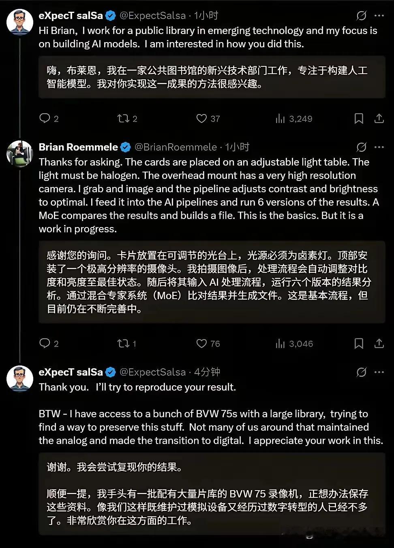This screenshot has height=548, width=394.
Task: Open the Brian Roemmele display name
Action: [x=78, y=147]
